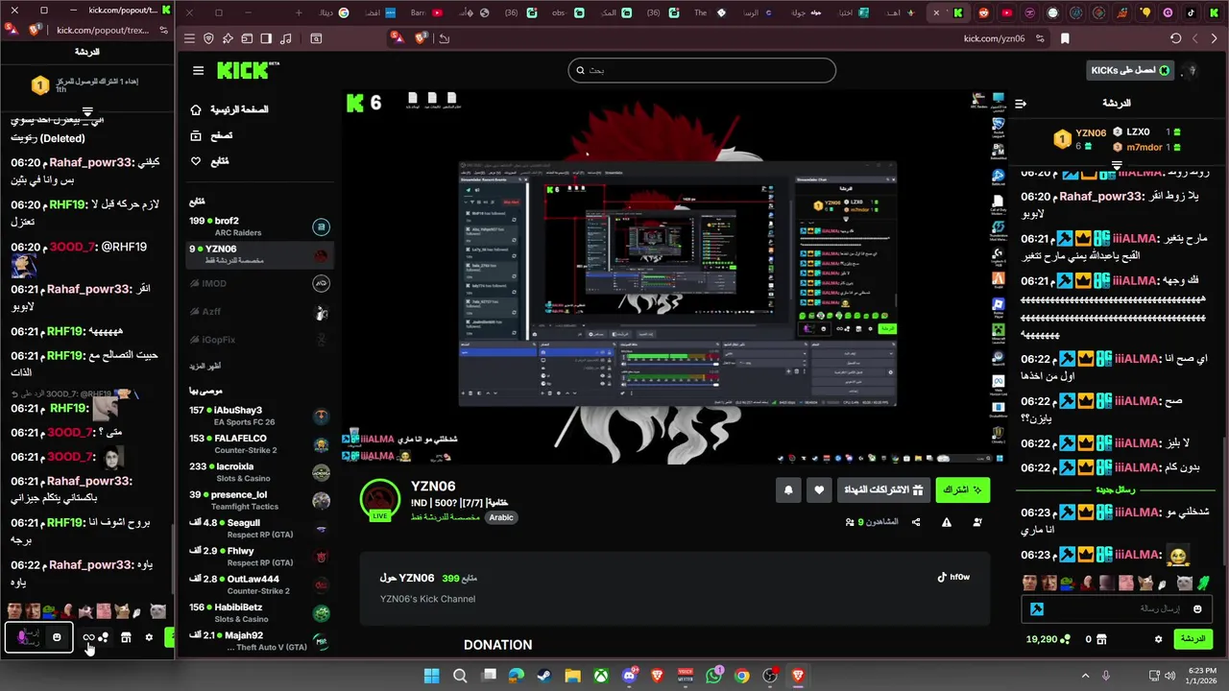Go to الصفحة الرئيسية in Kick sidebar
The width and height of the screenshot is (1229, 691).
coord(230,110)
